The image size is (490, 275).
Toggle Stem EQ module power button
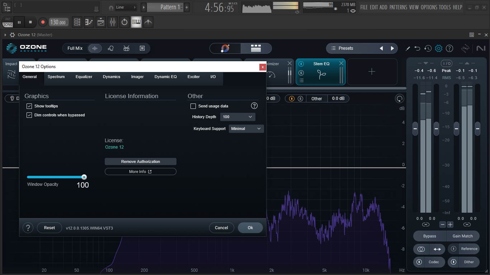pyautogui.click(x=301, y=64)
